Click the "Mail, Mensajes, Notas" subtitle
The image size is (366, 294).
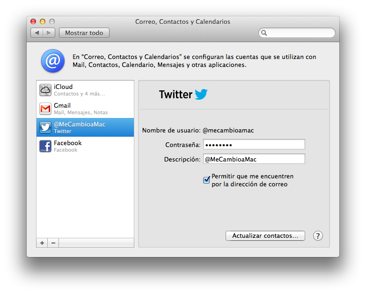point(81,112)
